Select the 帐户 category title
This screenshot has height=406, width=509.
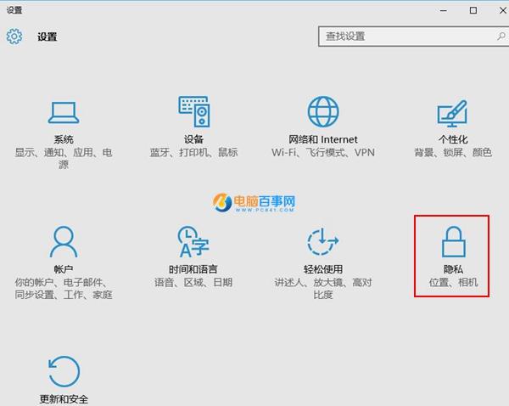(x=64, y=269)
